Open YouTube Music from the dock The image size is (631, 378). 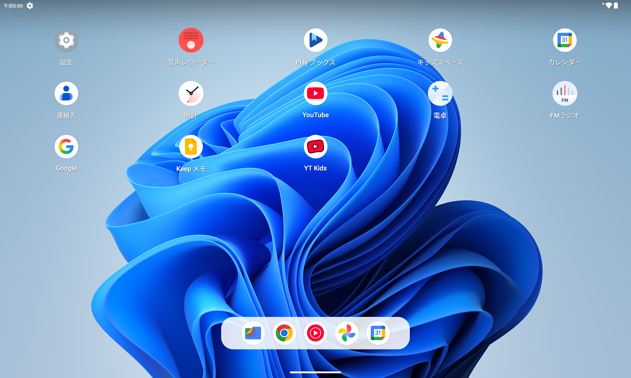point(315,333)
